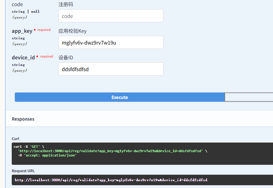The image size is (273, 188).
Task: Click the app_key parameter name
Action: click(x=22, y=31)
